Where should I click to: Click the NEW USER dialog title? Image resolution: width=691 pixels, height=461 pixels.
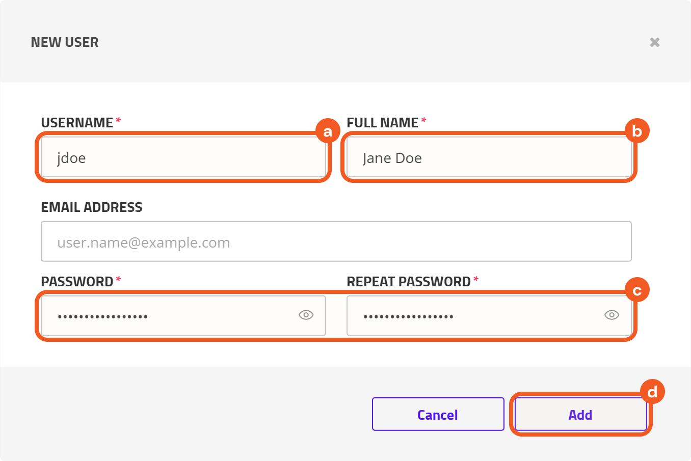pos(65,42)
